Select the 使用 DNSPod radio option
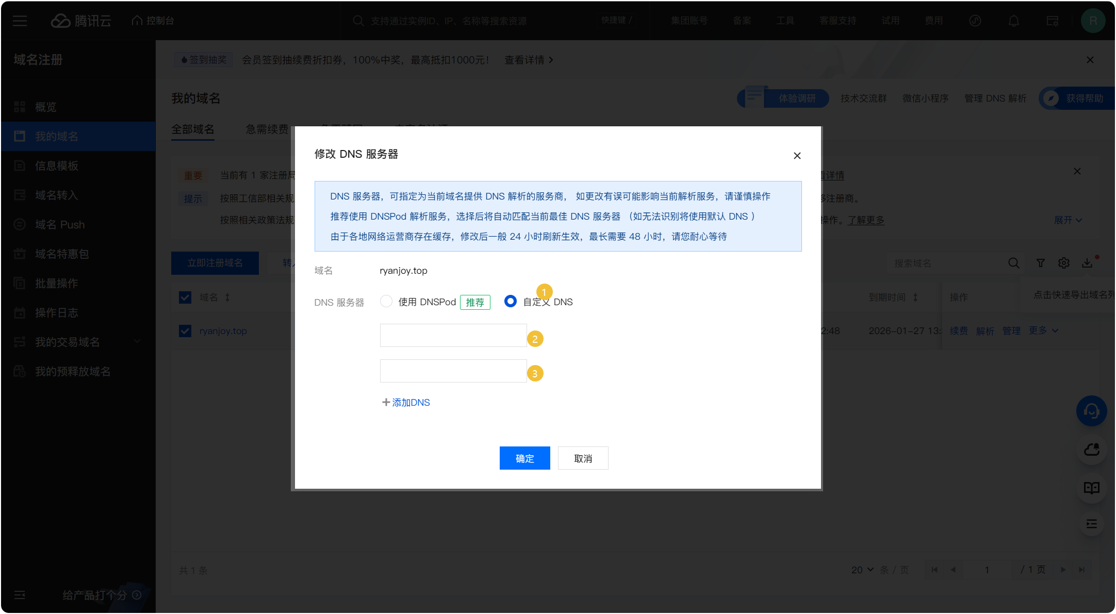 click(x=386, y=301)
